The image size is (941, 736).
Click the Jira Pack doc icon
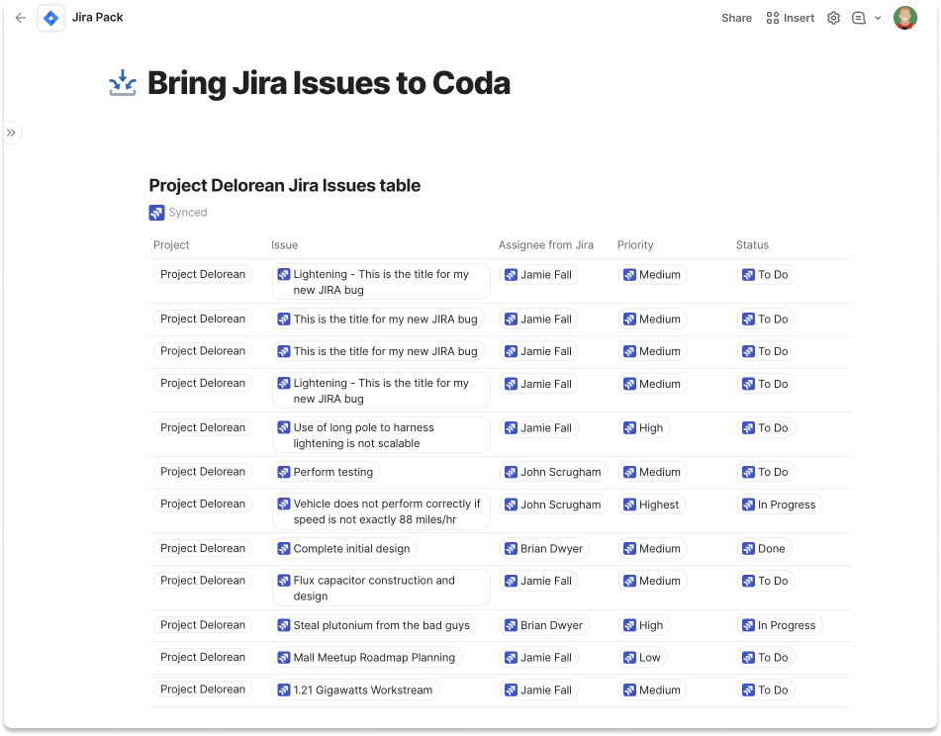tap(50, 18)
